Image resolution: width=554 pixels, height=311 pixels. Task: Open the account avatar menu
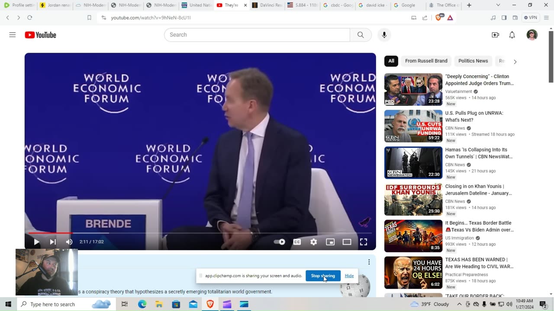click(x=532, y=35)
